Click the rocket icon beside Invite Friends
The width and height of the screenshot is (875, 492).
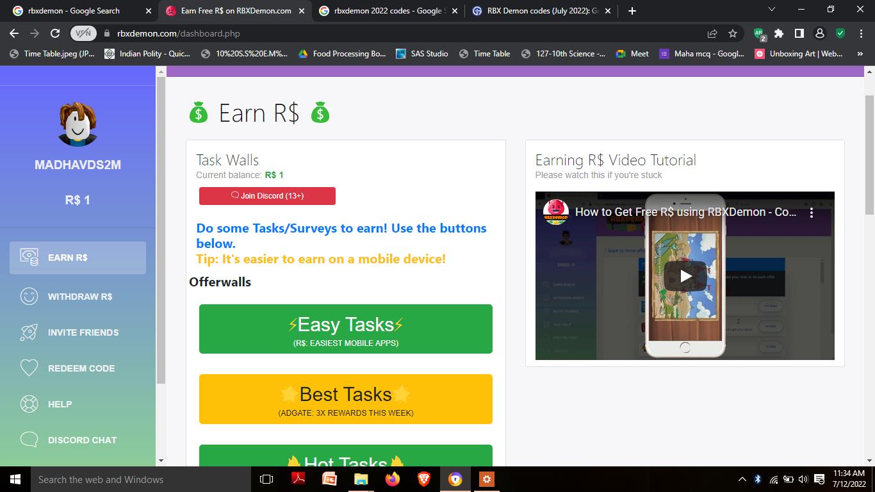(x=29, y=332)
